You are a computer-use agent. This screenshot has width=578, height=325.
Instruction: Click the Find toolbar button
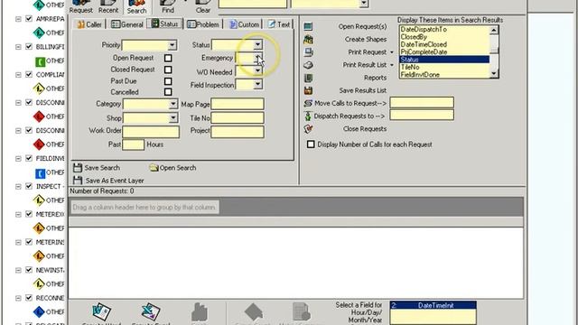coord(168,6)
